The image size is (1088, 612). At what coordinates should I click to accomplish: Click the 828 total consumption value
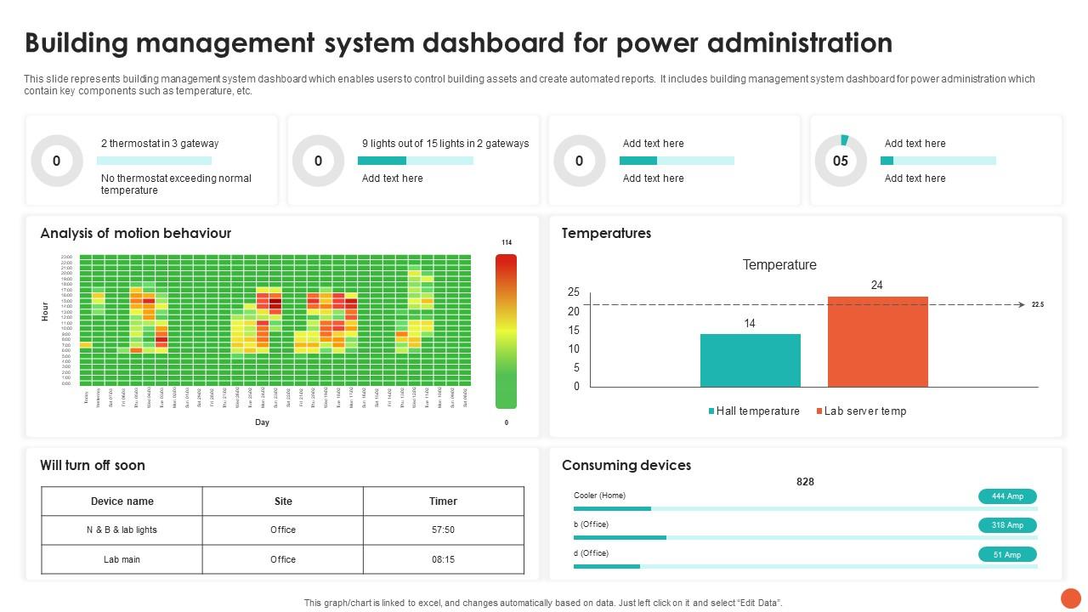tap(805, 482)
